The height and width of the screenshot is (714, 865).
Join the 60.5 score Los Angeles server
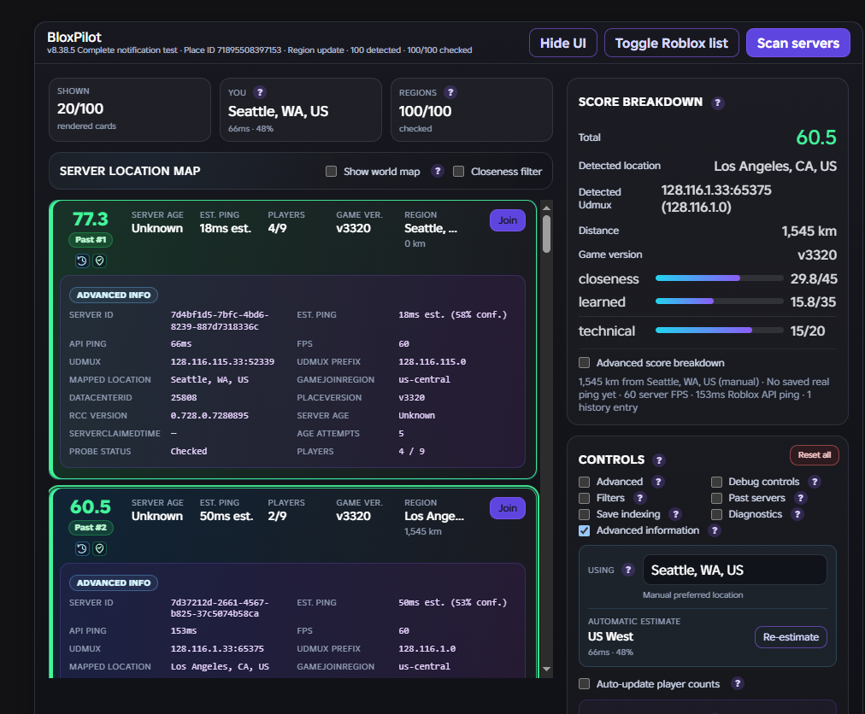508,508
